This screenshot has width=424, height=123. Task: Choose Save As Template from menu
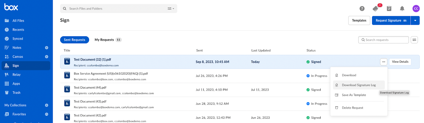354,95
